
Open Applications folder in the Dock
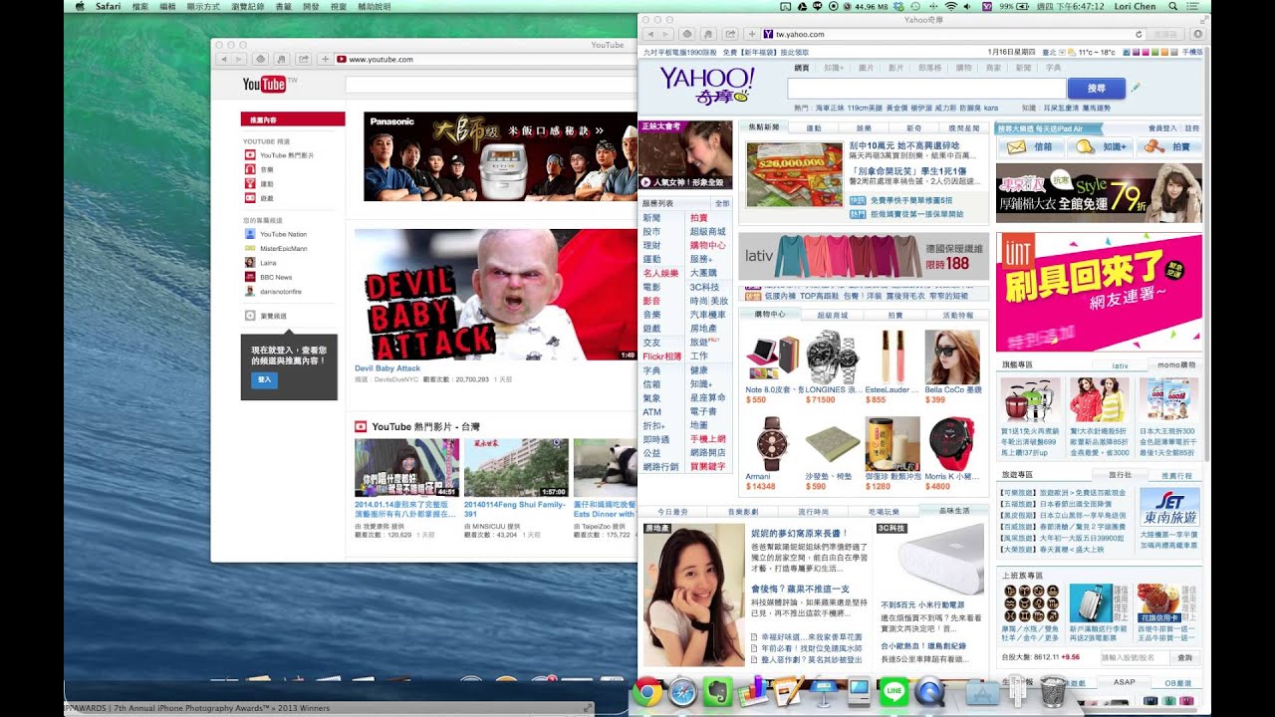coord(982,692)
